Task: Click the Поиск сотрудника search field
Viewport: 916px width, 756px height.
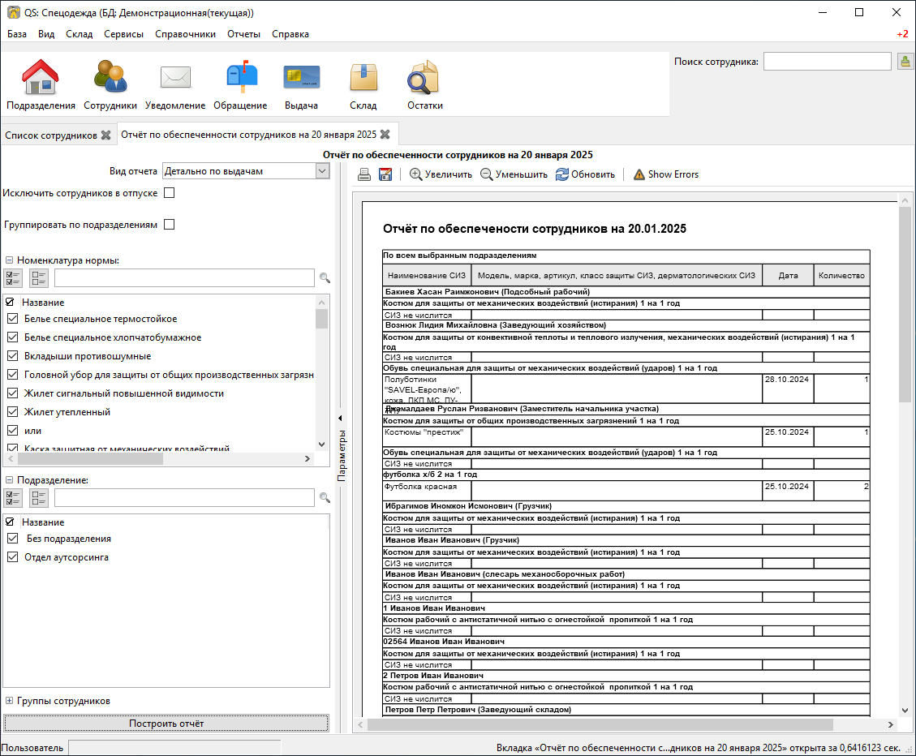Action: 827,62
